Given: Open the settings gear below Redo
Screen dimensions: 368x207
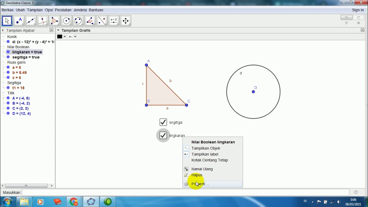Looking at the screenshot, I should tap(359, 23).
